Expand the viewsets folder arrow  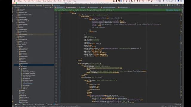[18, 90]
